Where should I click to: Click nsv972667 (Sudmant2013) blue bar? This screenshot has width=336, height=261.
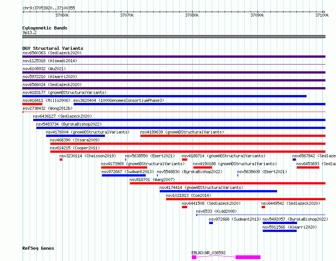(124, 175)
